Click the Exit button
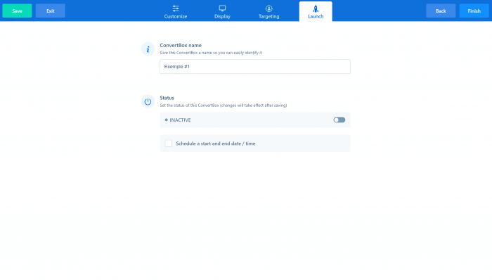This screenshot has width=492, height=280. tap(51, 11)
